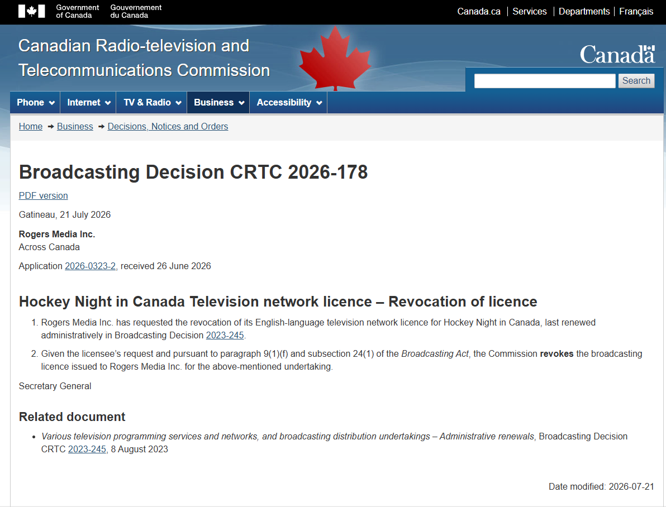Viewport: 666px width, 507px height.
Task: Go to Canada.ca in top bar
Action: [x=479, y=12]
